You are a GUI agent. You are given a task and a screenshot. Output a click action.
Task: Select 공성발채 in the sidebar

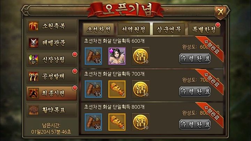tap(52, 76)
